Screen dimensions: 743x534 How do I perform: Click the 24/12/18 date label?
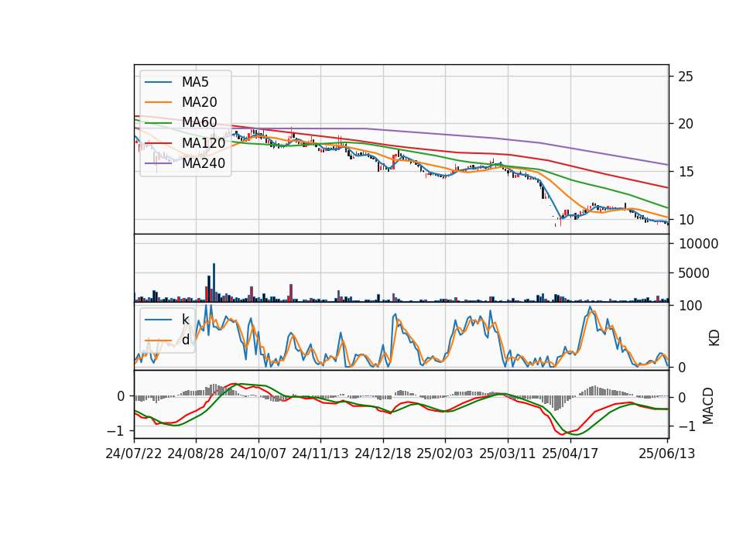click(x=383, y=454)
